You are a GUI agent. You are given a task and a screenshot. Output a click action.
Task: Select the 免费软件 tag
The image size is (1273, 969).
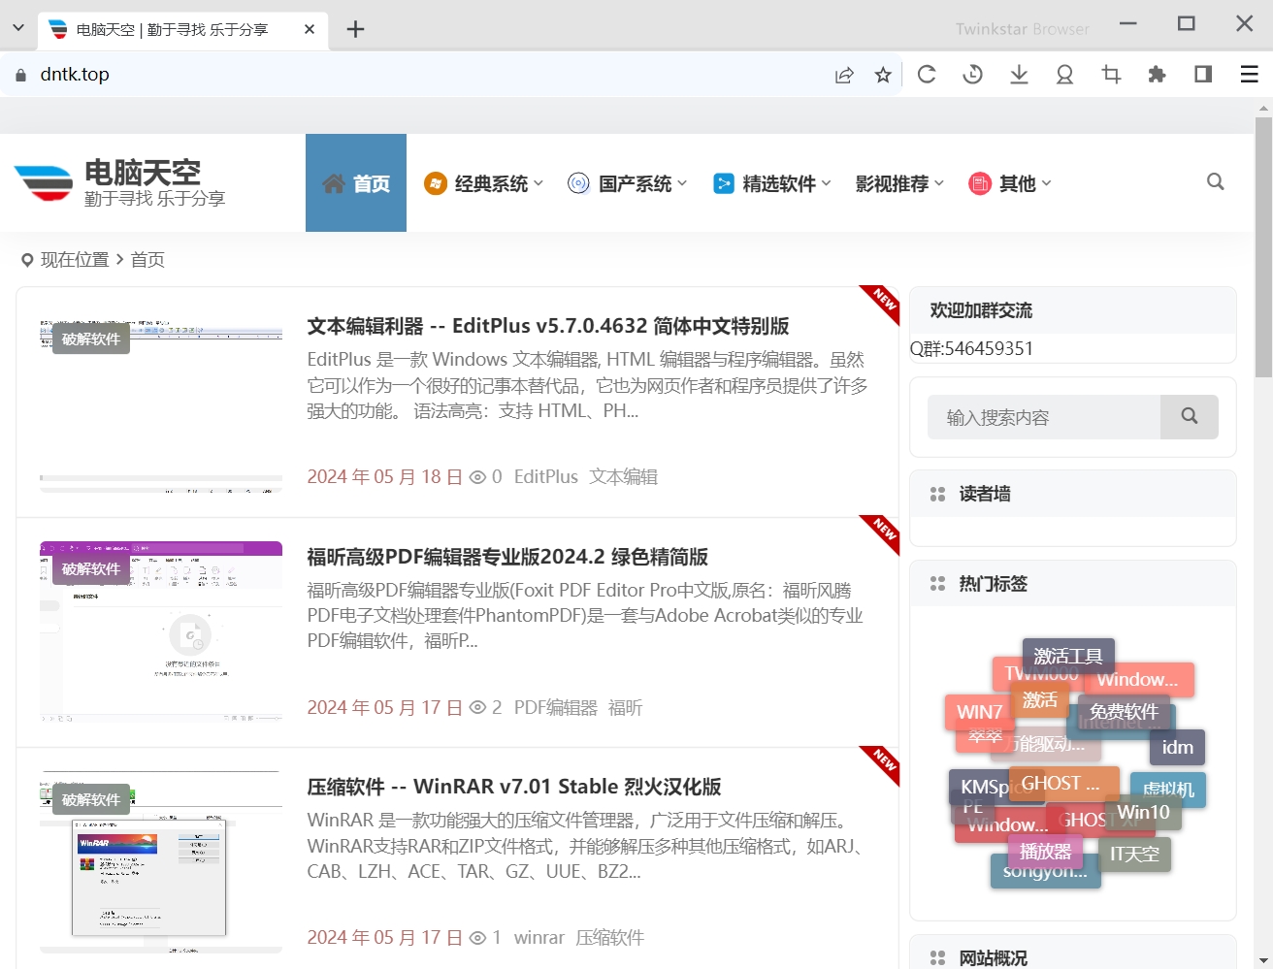pyautogui.click(x=1124, y=712)
